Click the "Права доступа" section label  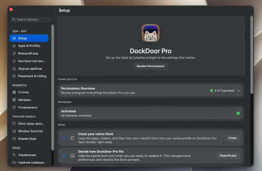point(67,79)
